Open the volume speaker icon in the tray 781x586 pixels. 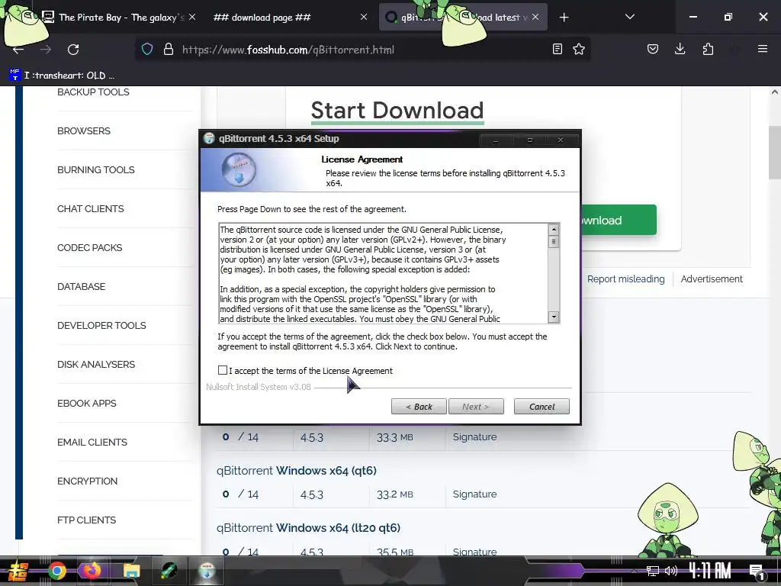(x=671, y=571)
